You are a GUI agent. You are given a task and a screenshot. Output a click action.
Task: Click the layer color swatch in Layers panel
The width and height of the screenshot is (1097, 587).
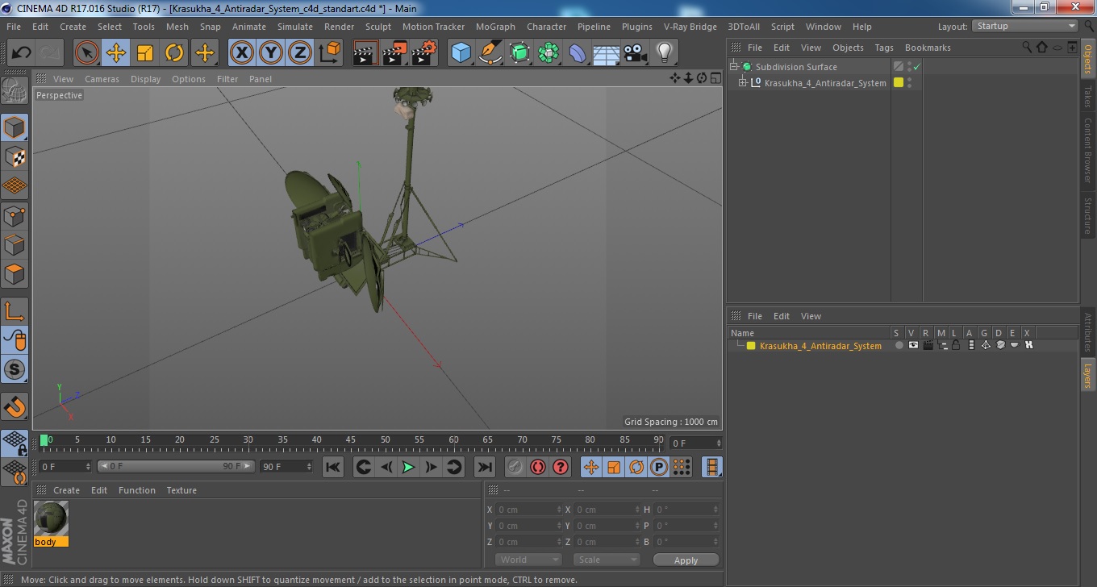(x=751, y=346)
